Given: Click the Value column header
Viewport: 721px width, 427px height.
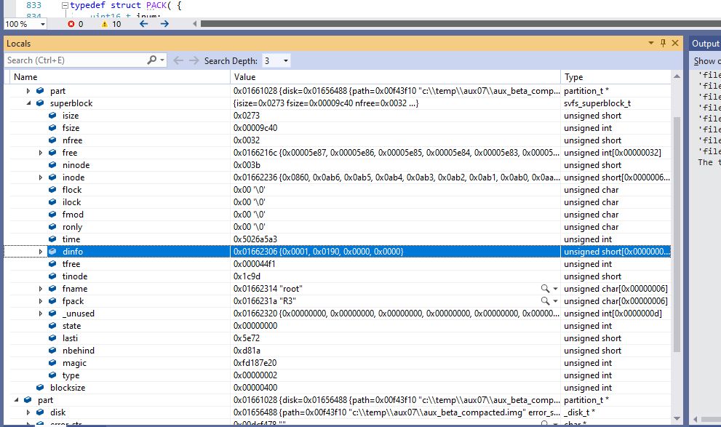Looking at the screenshot, I should (395, 77).
